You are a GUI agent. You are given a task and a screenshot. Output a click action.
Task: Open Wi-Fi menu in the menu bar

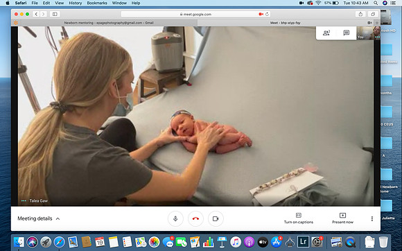tap(318, 3)
